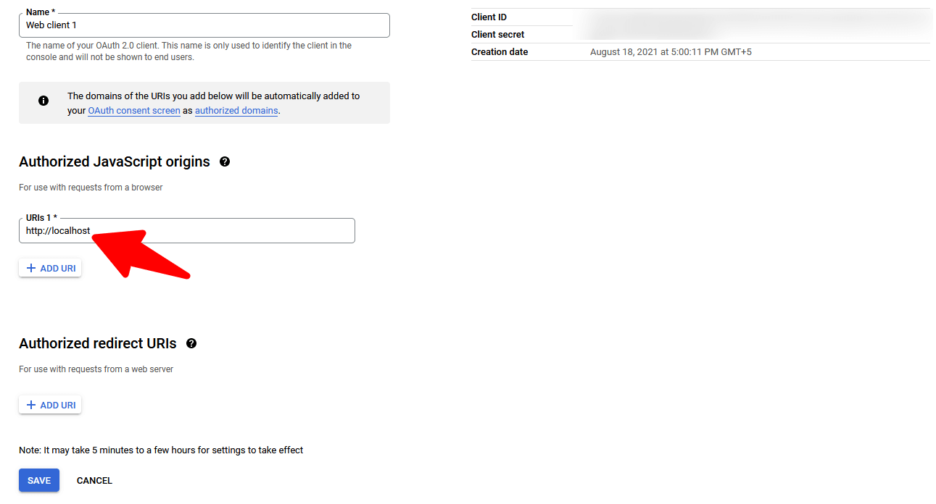This screenshot has width=936, height=504.
Task: Click ADD URI label under JavaScript origins
Action: (58, 268)
